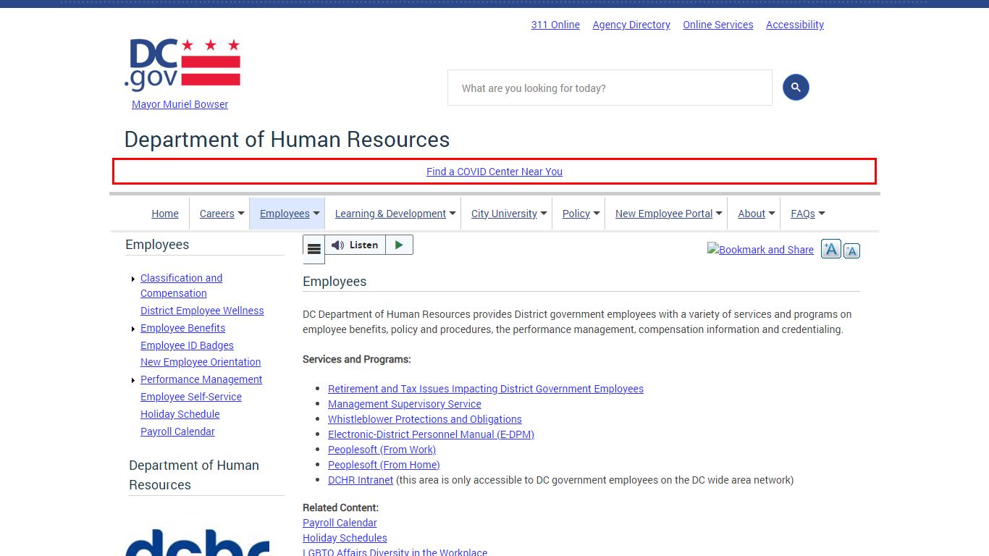Open Peoplesoft (From Work) link
Viewport: 989px width, 556px height.
coord(382,450)
